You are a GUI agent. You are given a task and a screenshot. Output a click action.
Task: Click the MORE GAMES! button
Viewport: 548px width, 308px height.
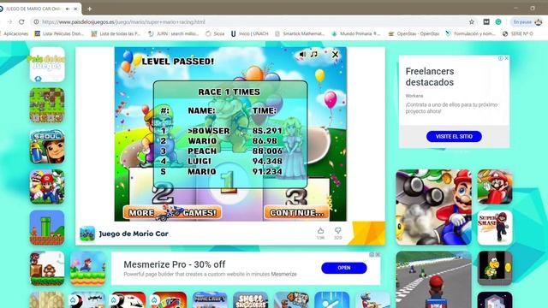172,213
